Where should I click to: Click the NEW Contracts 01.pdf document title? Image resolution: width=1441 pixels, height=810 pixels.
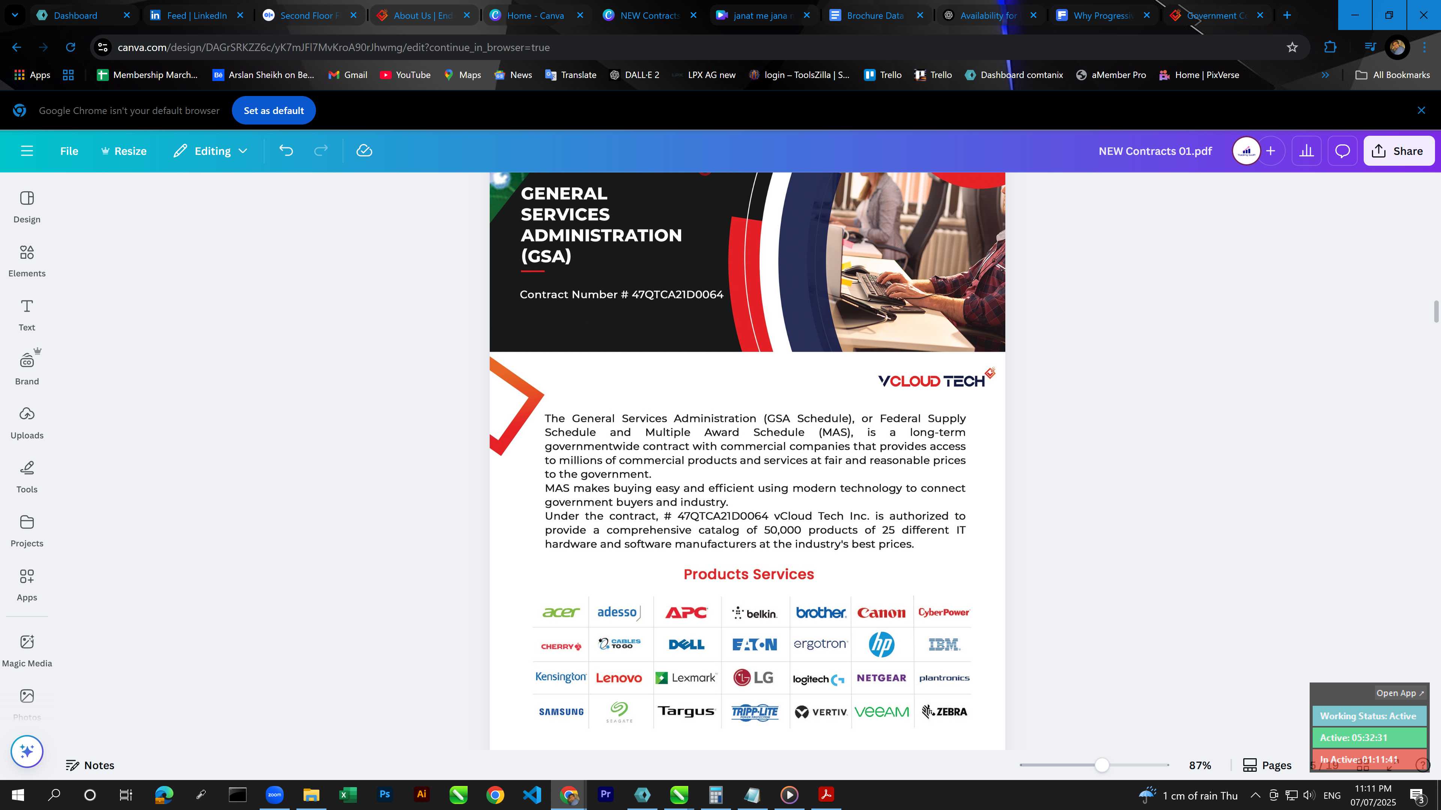1155,151
